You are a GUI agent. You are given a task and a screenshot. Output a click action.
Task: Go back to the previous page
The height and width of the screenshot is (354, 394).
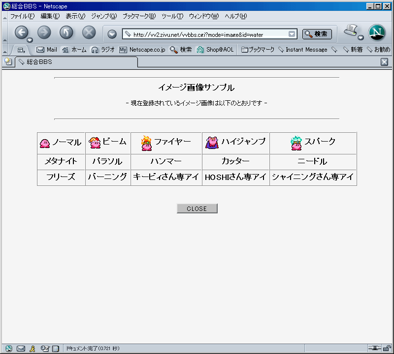(x=21, y=32)
